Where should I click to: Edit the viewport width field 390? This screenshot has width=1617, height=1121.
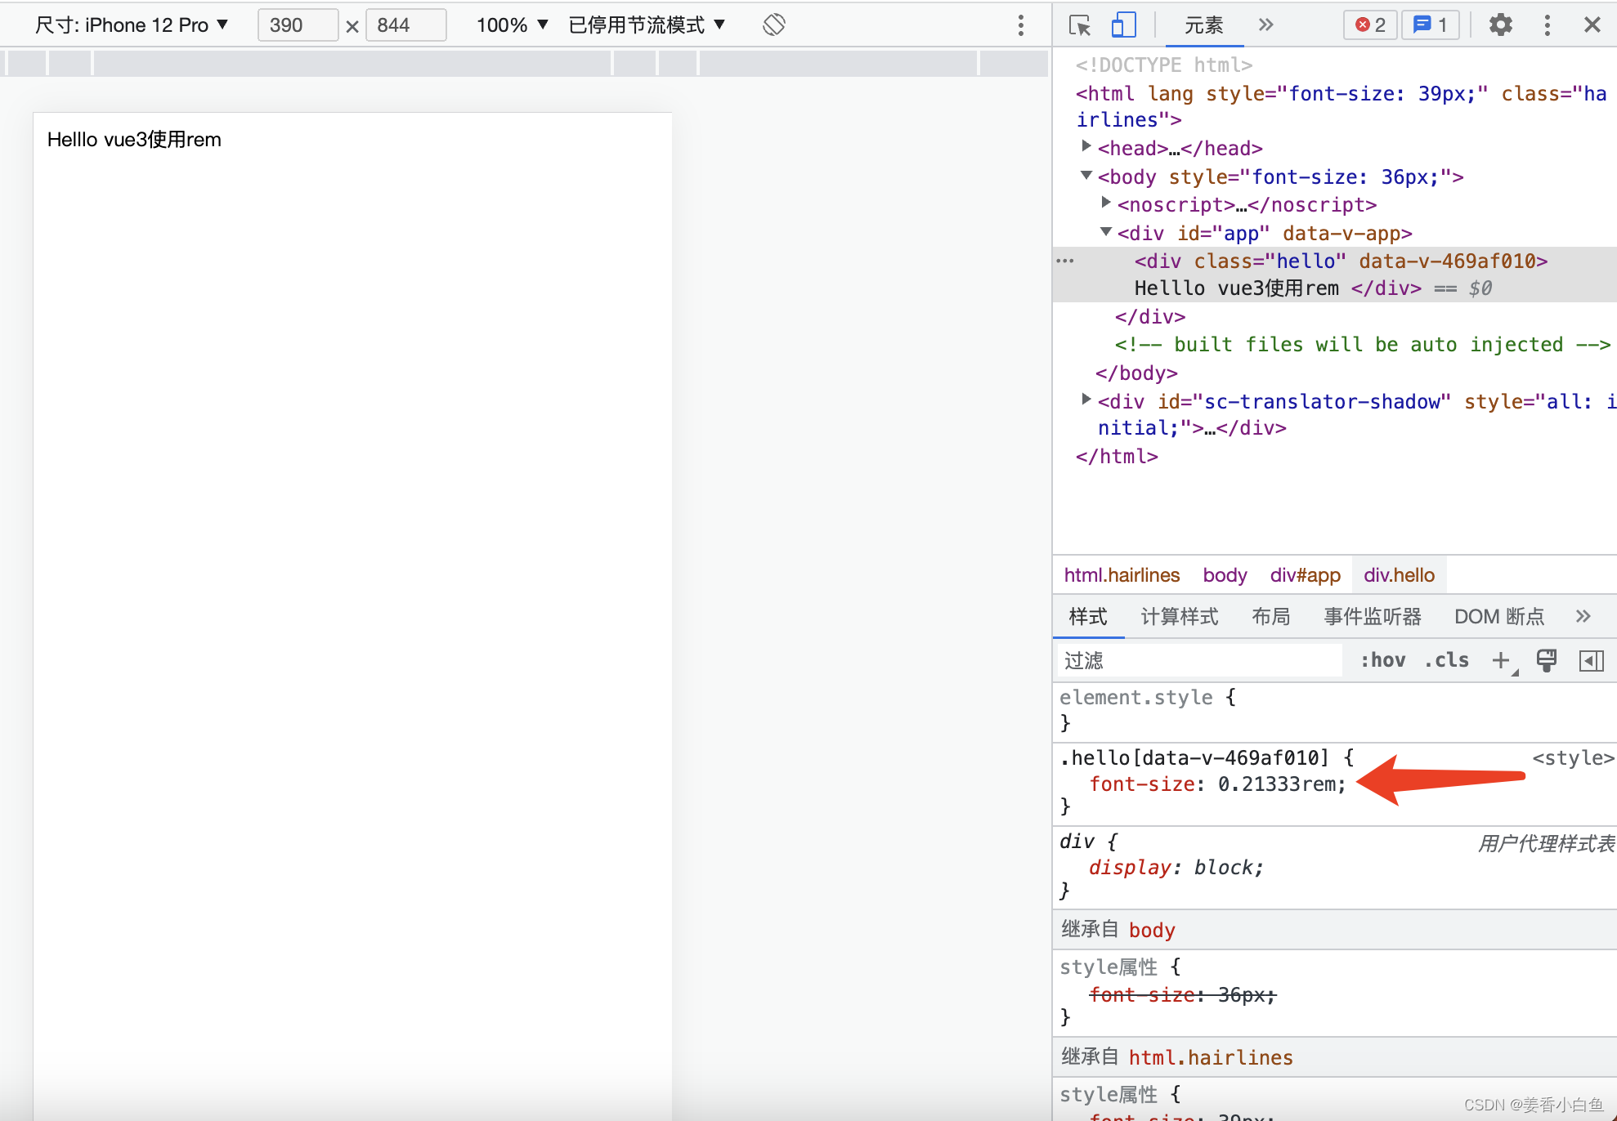[x=298, y=25]
